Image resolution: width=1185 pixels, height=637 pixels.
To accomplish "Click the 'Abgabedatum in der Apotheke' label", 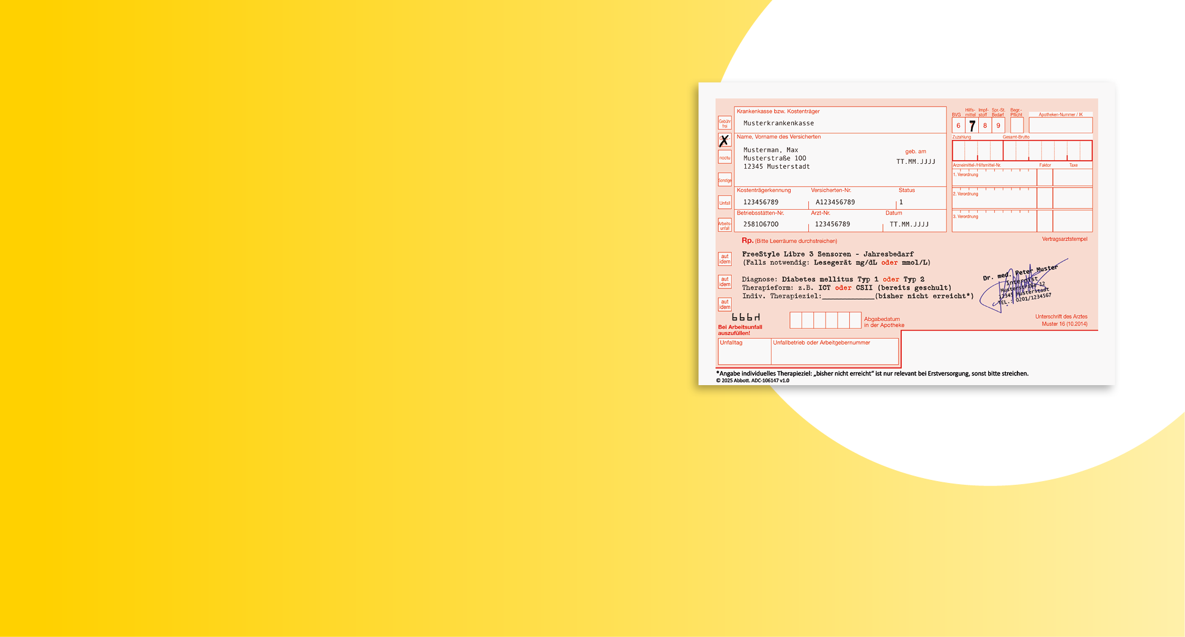I will point(884,322).
